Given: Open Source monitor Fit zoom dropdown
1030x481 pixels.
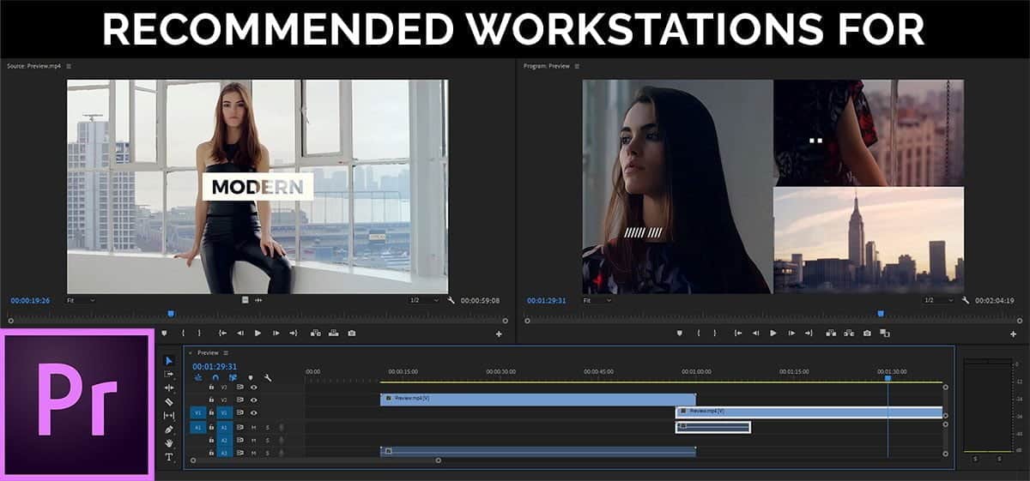Looking at the screenshot, I should [x=80, y=300].
